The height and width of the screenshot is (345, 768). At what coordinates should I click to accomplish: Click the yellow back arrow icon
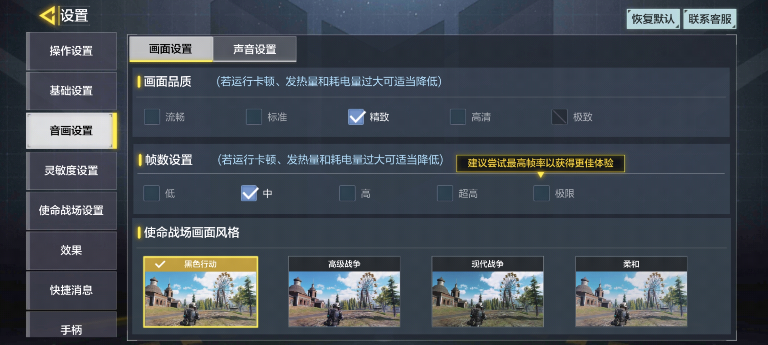pos(48,15)
